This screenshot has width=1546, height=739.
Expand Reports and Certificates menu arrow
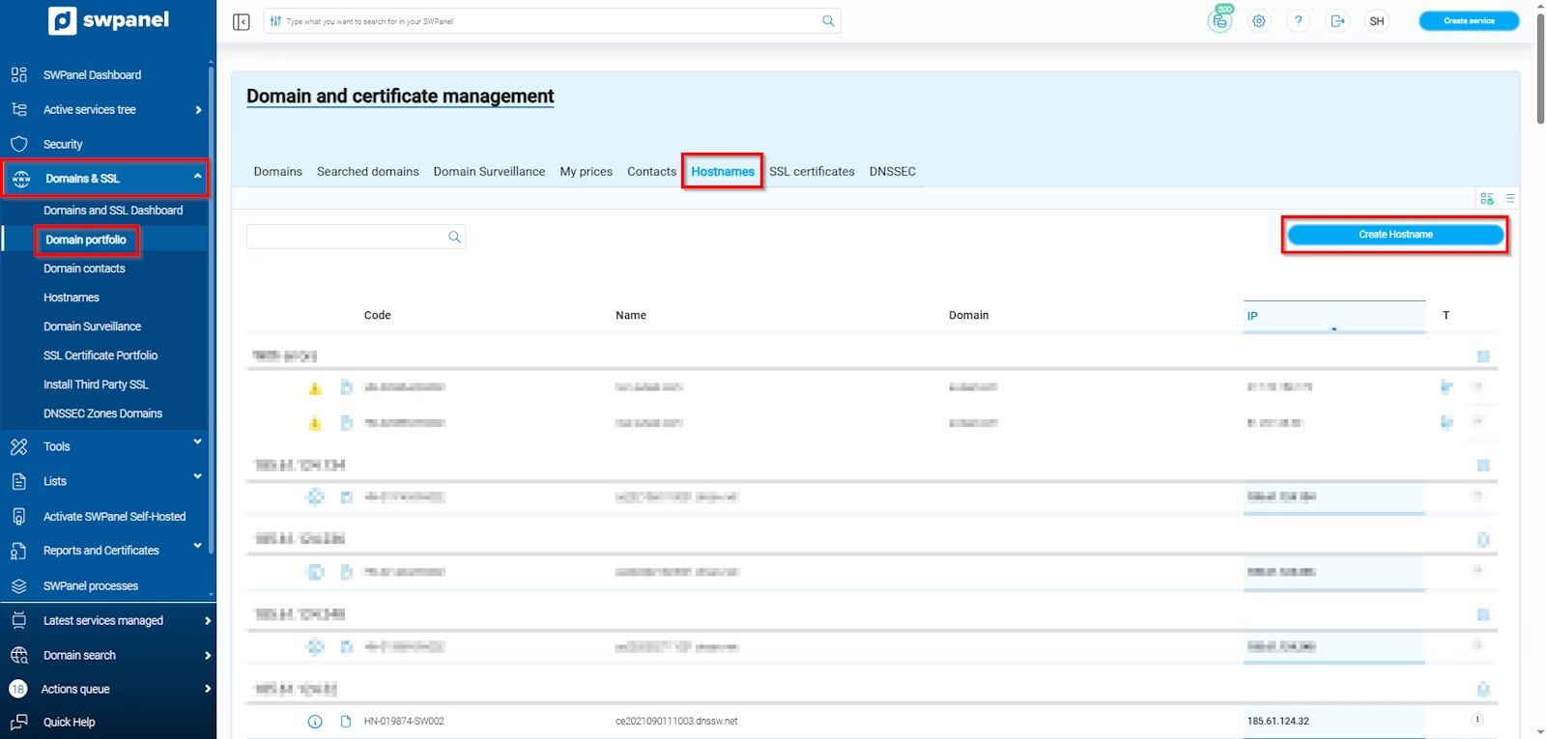(x=197, y=546)
